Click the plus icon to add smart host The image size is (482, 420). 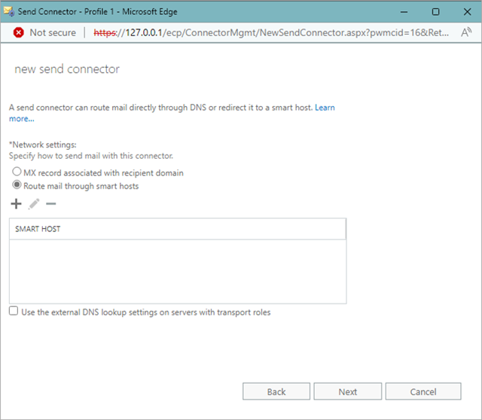coord(17,204)
